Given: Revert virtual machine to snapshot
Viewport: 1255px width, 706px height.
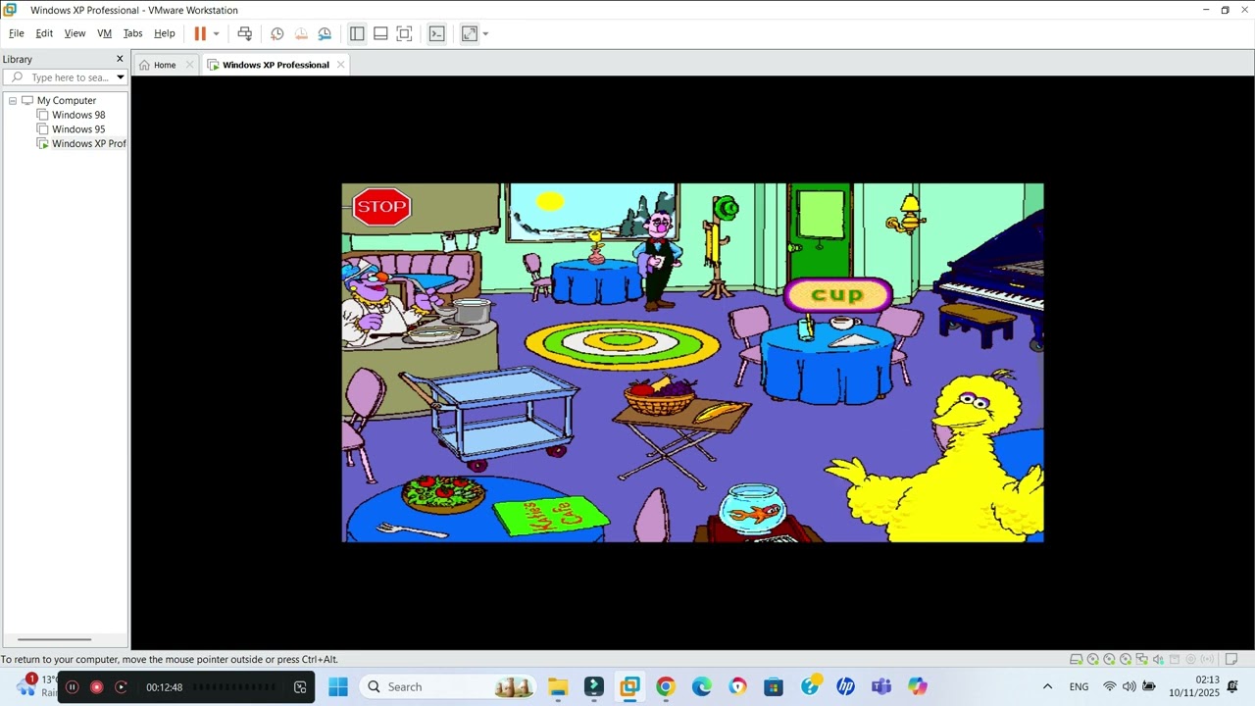Looking at the screenshot, I should (x=301, y=33).
